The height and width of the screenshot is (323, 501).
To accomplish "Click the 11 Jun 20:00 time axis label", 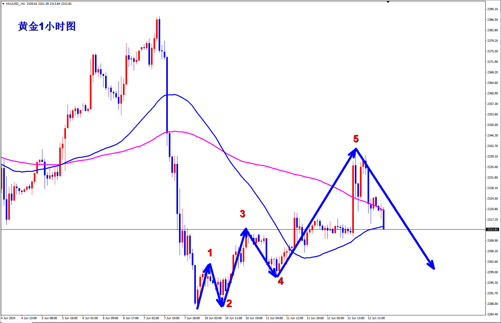I will (x=315, y=318).
